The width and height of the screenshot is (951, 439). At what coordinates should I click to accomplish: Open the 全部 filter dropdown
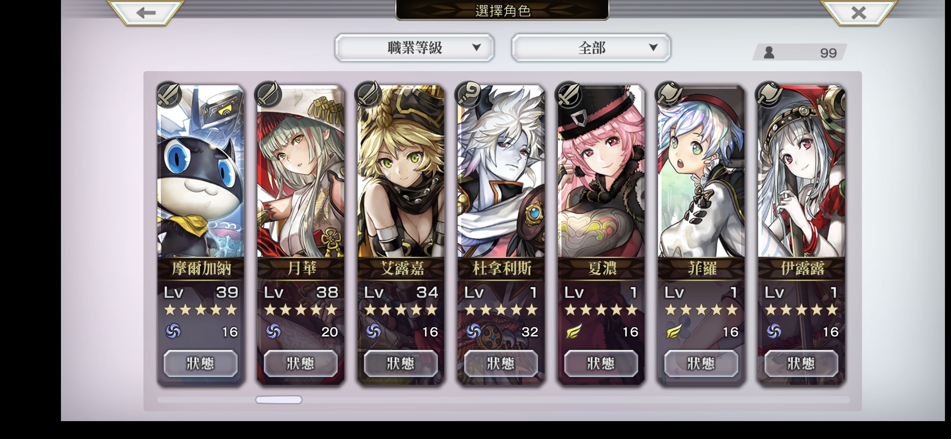coord(591,48)
